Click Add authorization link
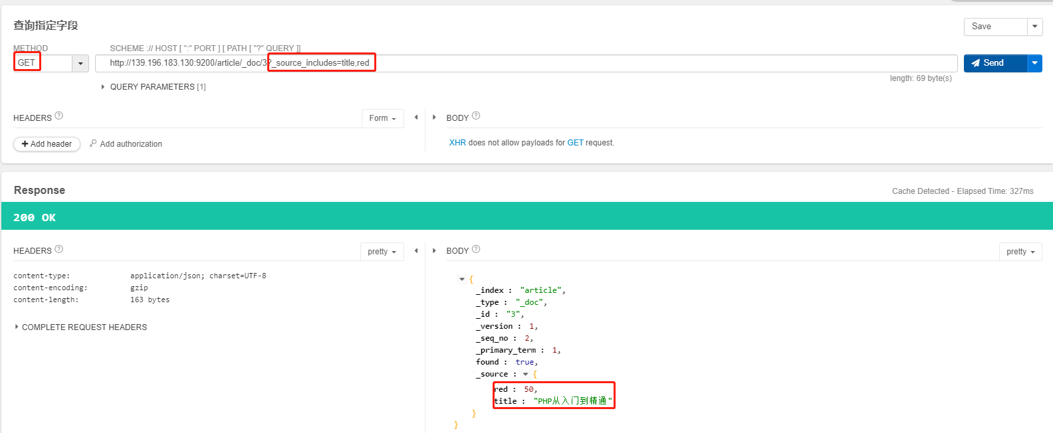 [x=131, y=144]
